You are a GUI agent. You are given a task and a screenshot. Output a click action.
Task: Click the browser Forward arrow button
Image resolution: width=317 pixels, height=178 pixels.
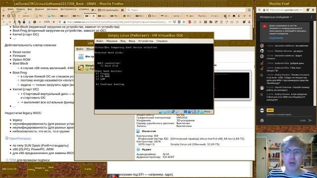coord(9,22)
